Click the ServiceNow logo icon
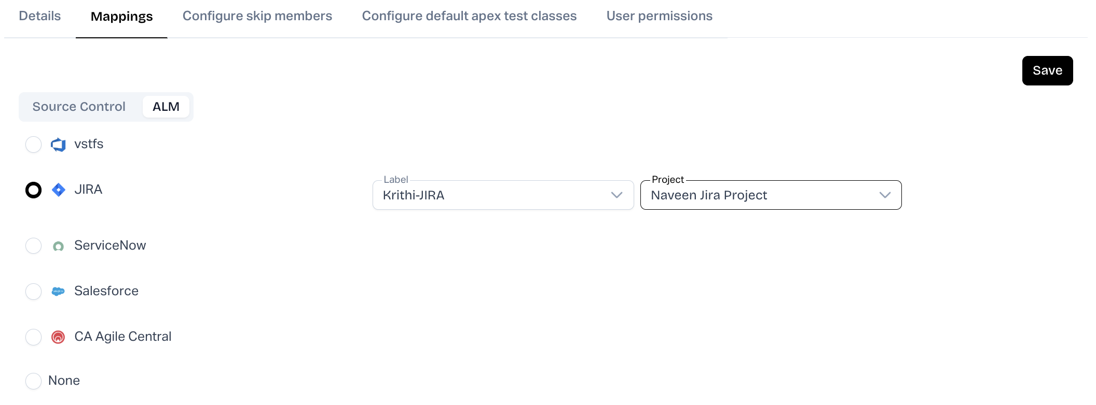Image resolution: width=1096 pixels, height=405 pixels. [59, 246]
